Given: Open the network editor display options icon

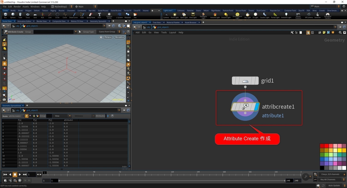Looking at the screenshot, I should pos(292,32).
